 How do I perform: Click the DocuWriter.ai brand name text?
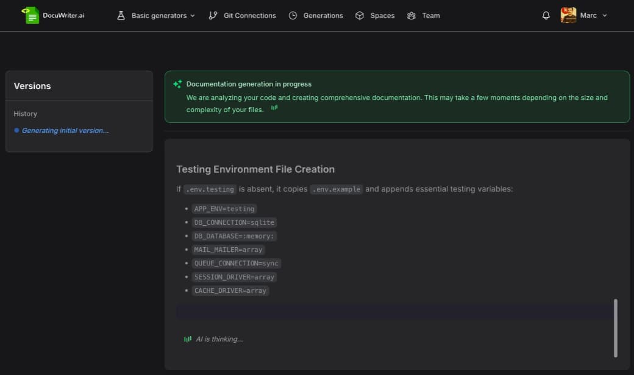(x=63, y=15)
